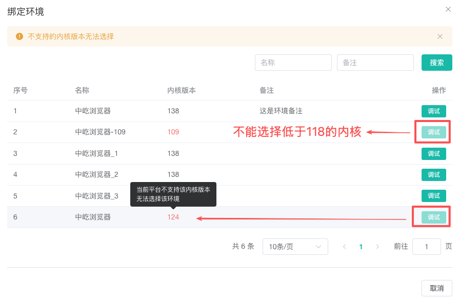Dismiss the orange kernel version warning

pyautogui.click(x=440, y=36)
